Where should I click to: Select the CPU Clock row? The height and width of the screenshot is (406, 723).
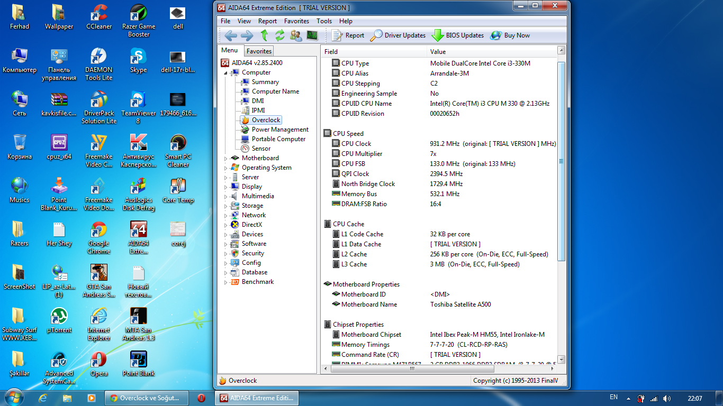[x=439, y=144]
